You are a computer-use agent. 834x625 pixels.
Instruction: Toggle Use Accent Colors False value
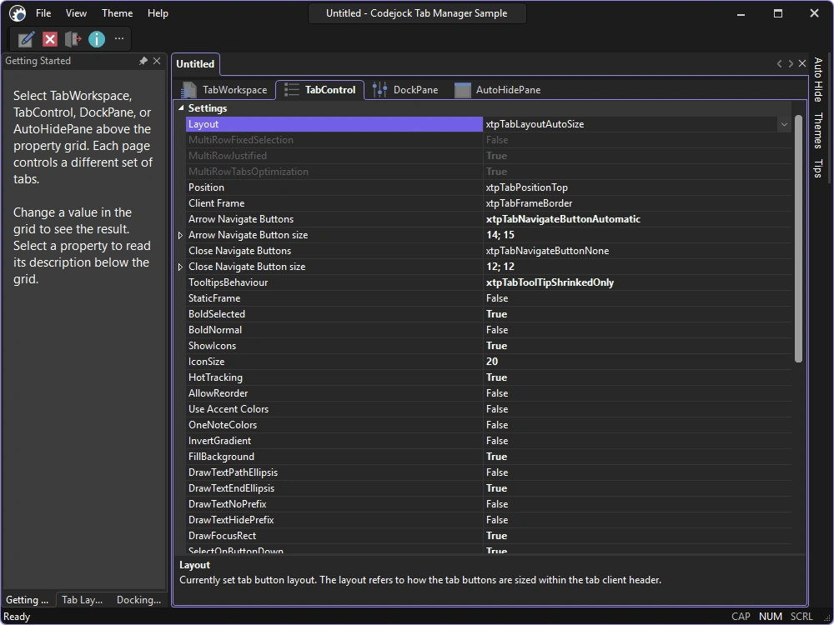(x=497, y=409)
